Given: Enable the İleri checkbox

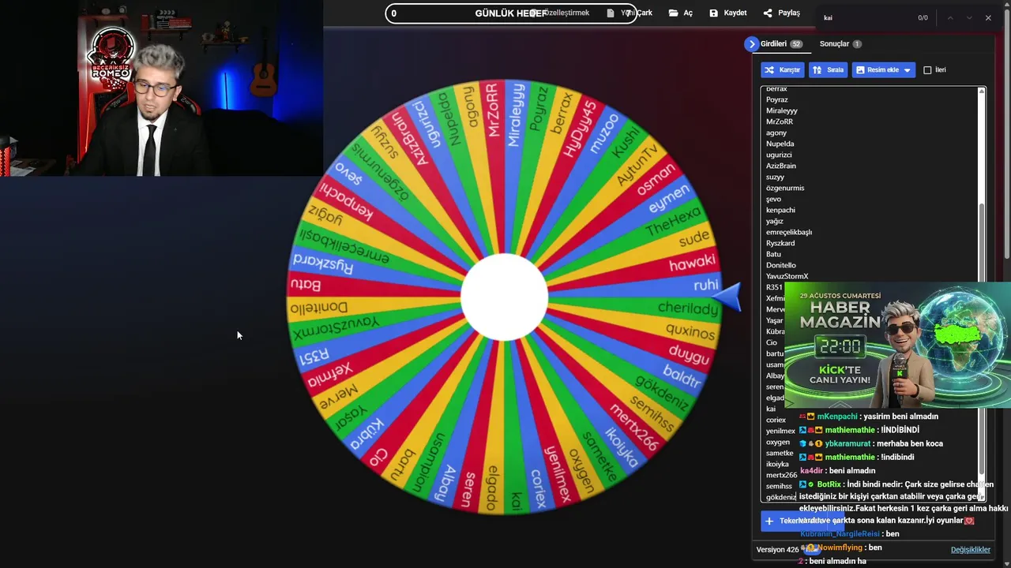Looking at the screenshot, I should [927, 70].
